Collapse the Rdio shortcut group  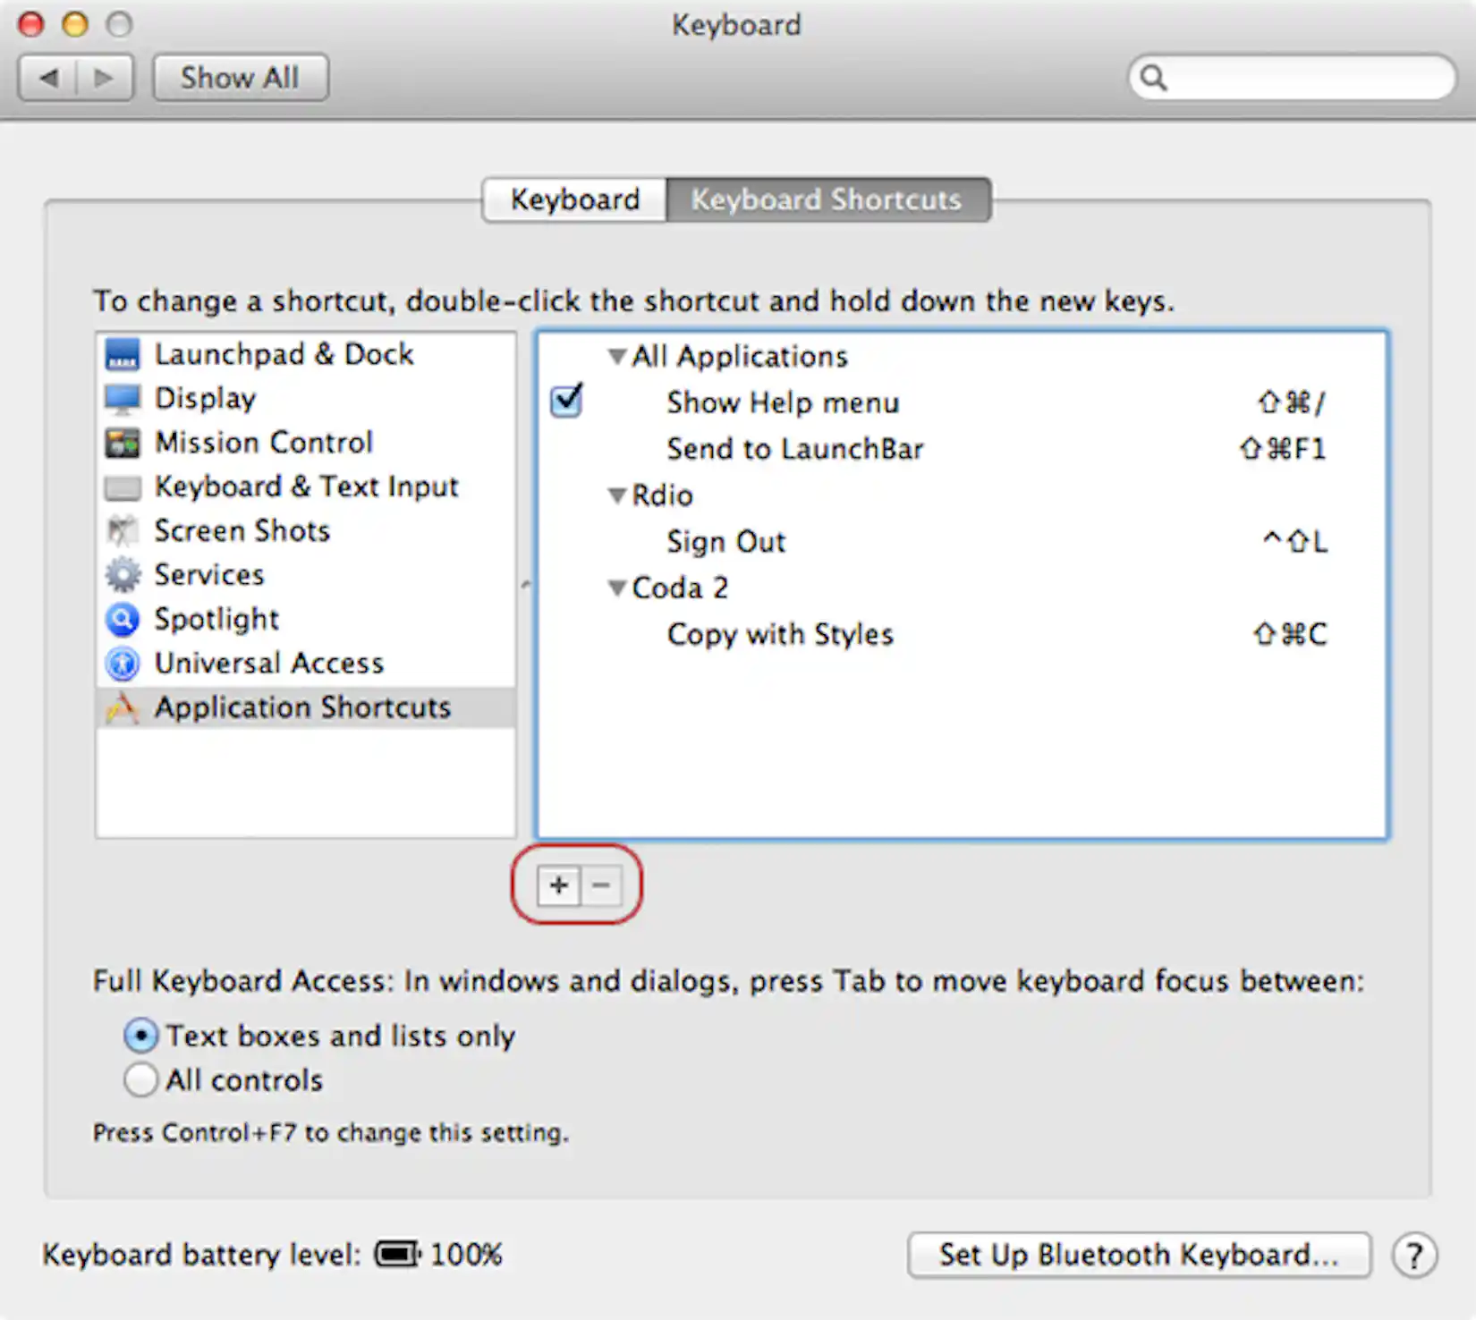615,495
